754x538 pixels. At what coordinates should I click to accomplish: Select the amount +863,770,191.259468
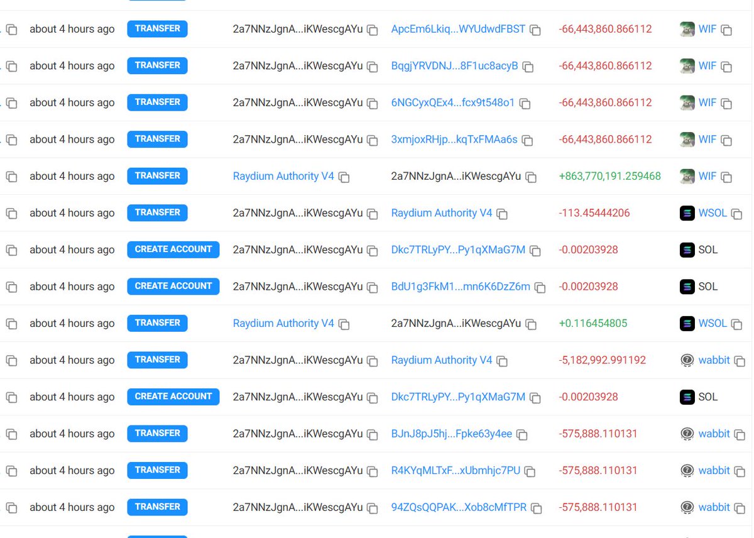609,176
